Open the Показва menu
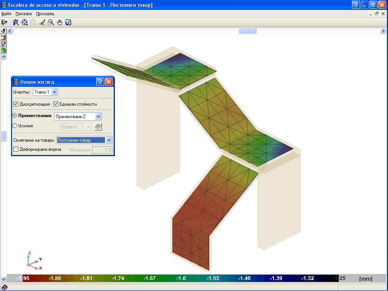Image resolution: width=388 pixels, height=291 pixels. coord(23,14)
